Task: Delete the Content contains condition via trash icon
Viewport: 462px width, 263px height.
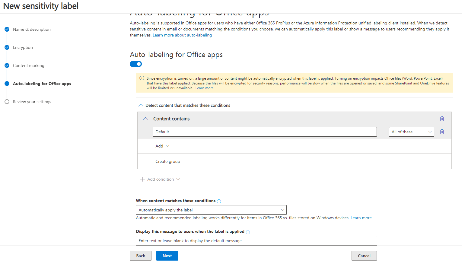Action: (442, 119)
